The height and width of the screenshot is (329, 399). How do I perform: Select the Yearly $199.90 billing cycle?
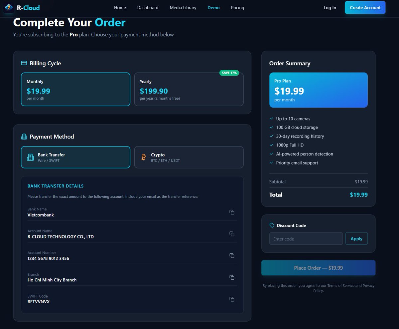(189, 89)
